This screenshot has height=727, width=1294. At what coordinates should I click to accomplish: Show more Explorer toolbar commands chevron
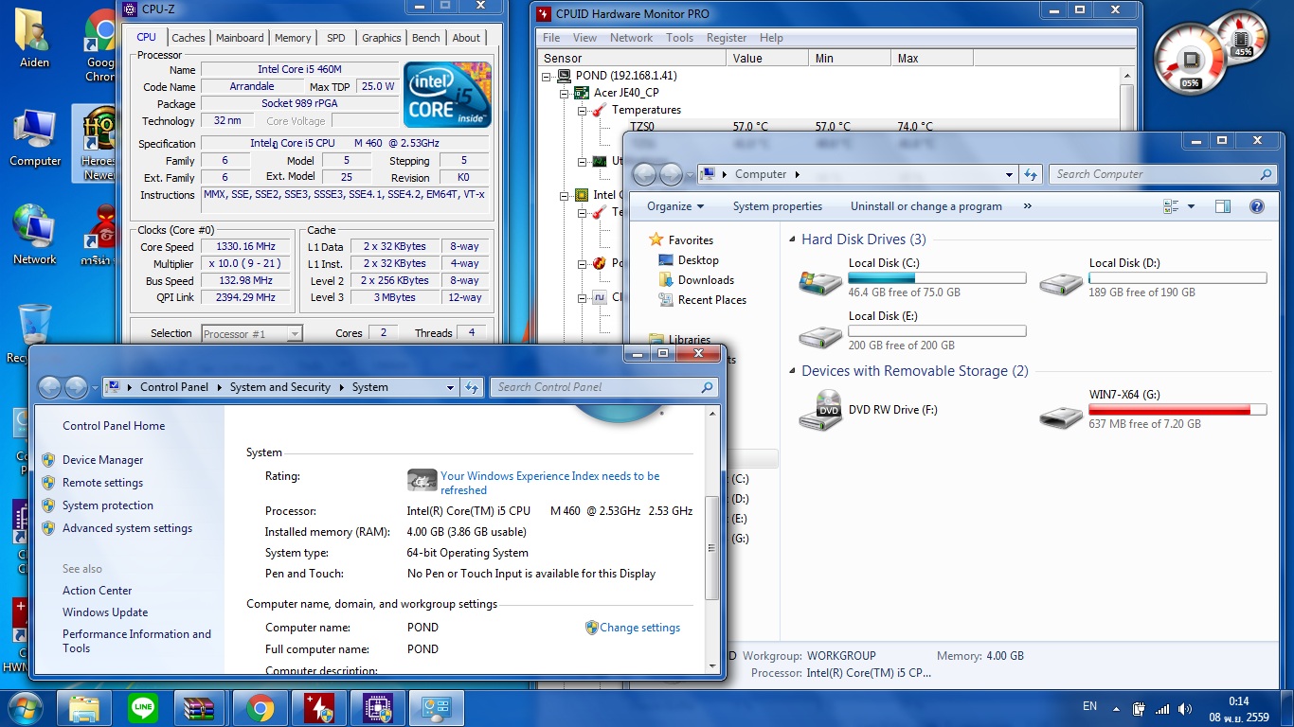1027,206
